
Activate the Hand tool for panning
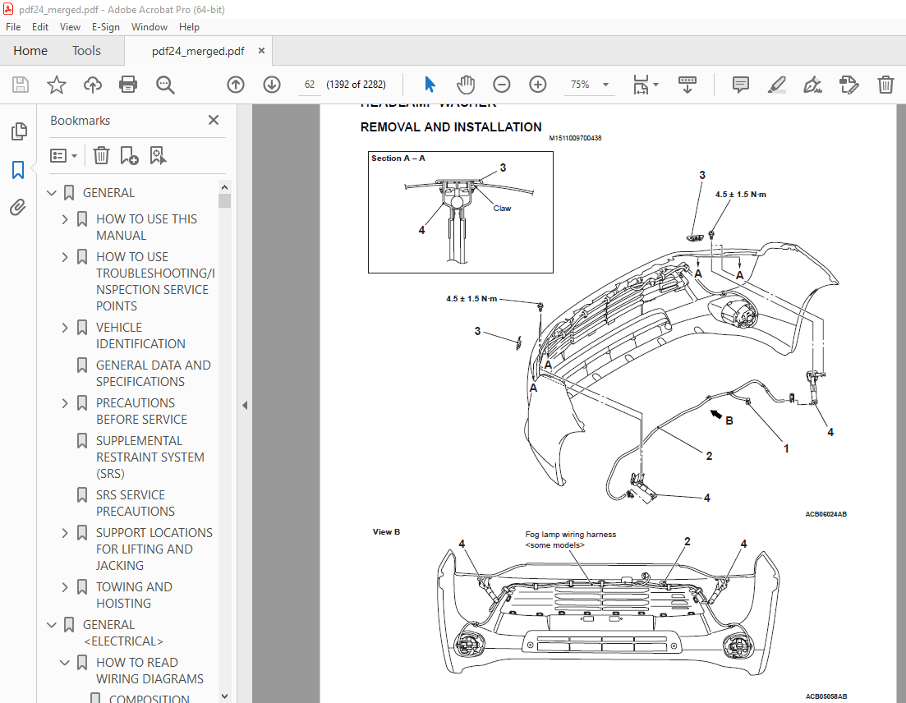(x=465, y=84)
